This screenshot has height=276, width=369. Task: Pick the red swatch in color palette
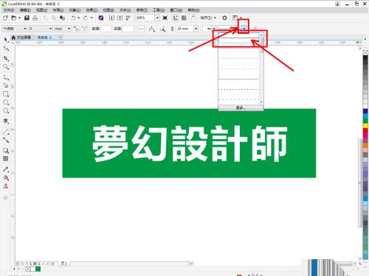click(x=365, y=131)
